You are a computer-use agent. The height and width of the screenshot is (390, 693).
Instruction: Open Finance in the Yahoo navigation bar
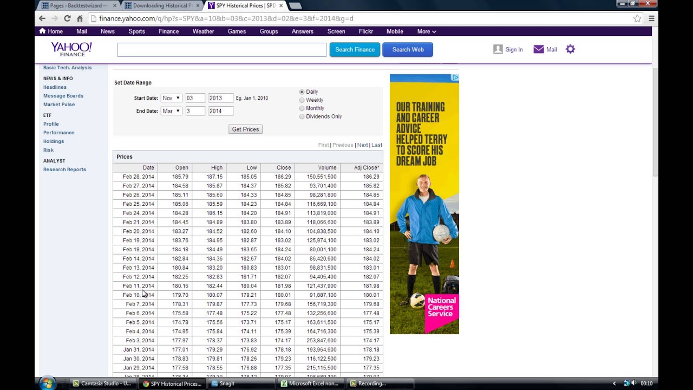click(168, 31)
